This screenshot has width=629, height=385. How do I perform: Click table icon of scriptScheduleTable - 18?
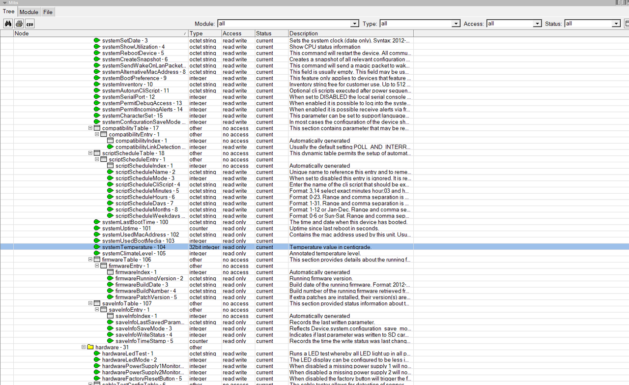tap(97, 153)
